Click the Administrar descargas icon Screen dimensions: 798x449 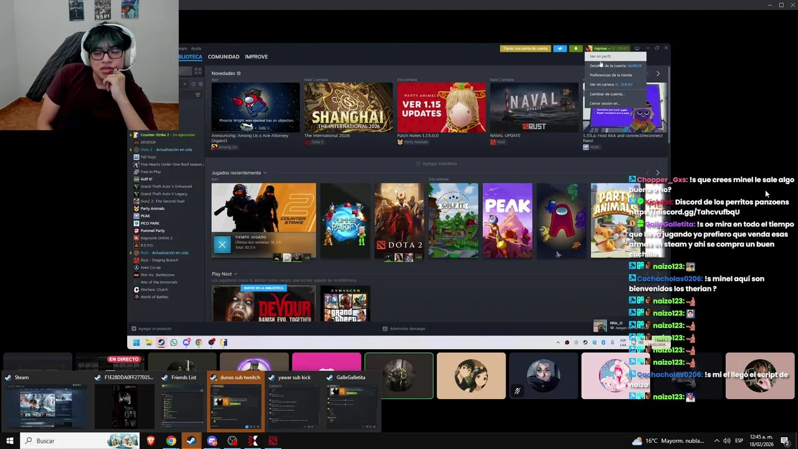pos(385,329)
